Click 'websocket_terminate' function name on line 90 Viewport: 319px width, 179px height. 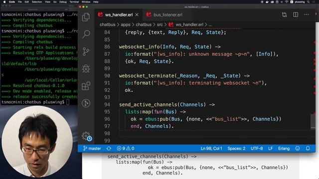click(147, 76)
